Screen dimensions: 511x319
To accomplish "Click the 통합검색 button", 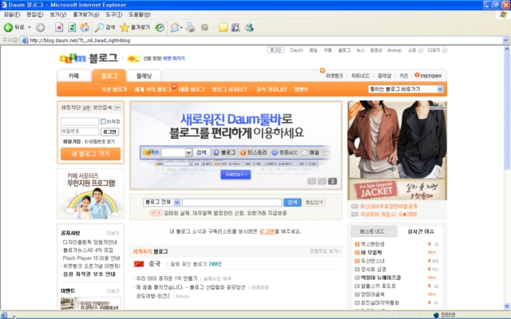I will pos(314,202).
